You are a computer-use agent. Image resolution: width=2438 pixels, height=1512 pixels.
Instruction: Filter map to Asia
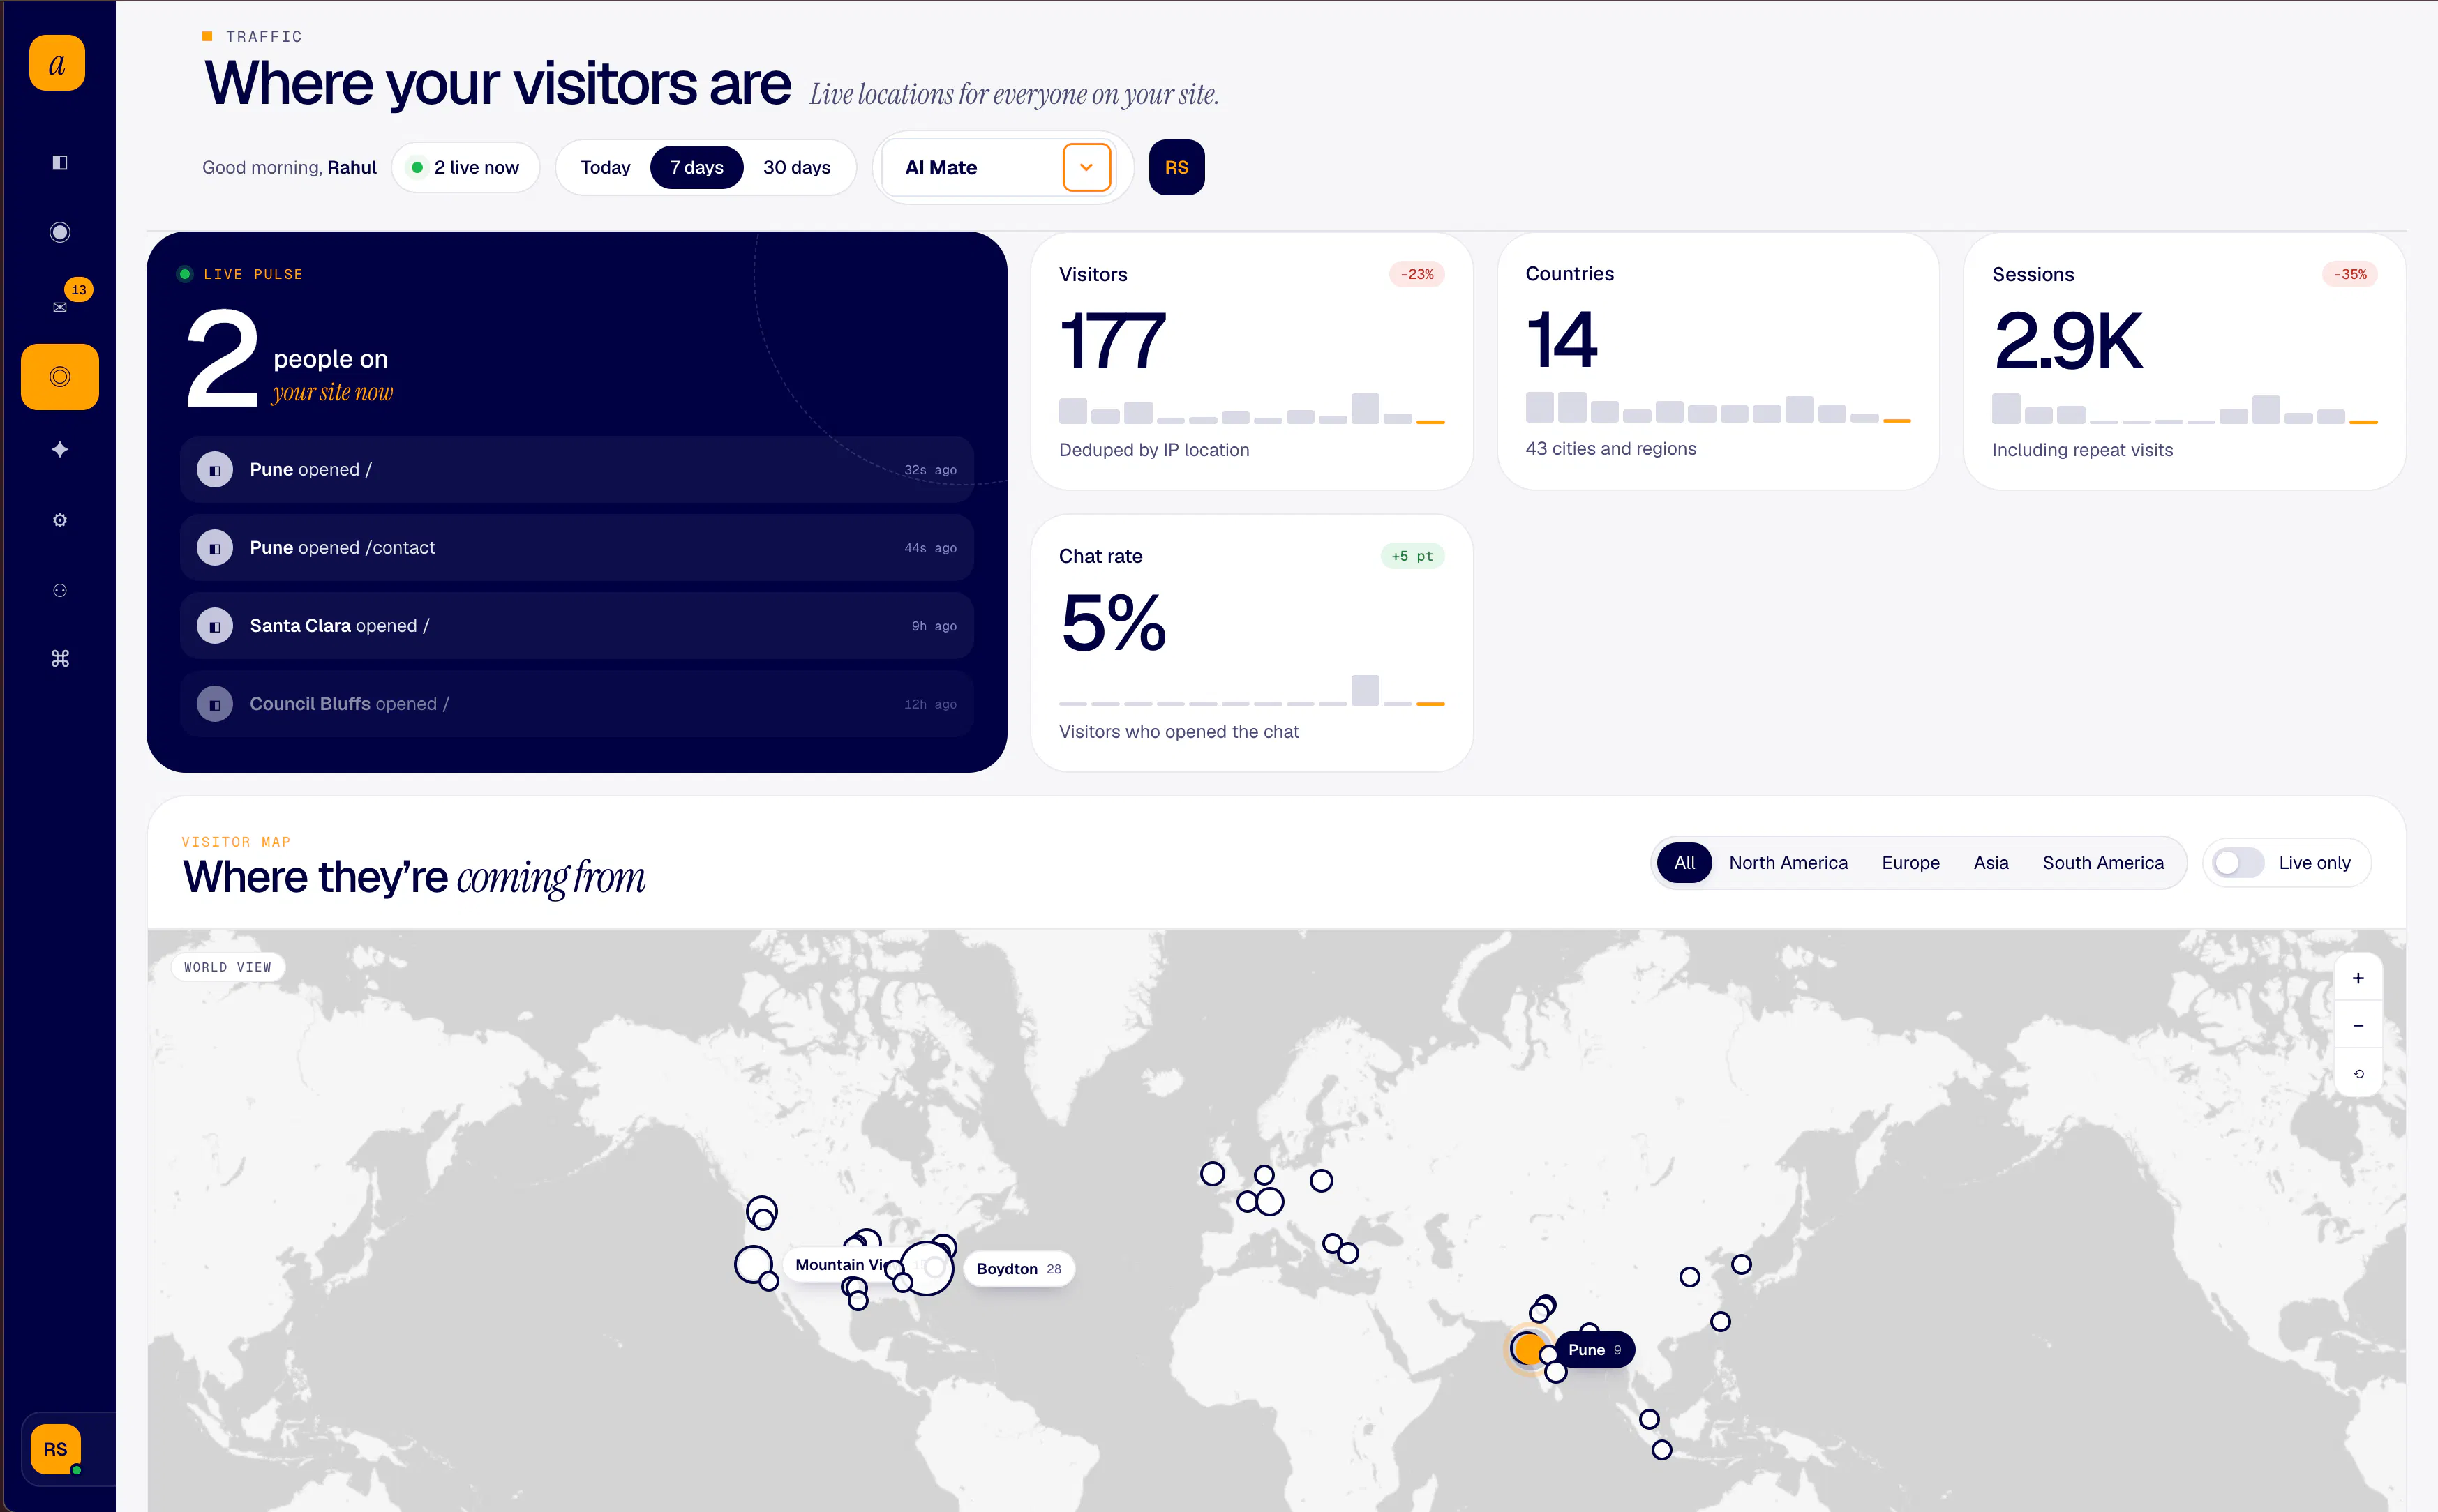1991,863
